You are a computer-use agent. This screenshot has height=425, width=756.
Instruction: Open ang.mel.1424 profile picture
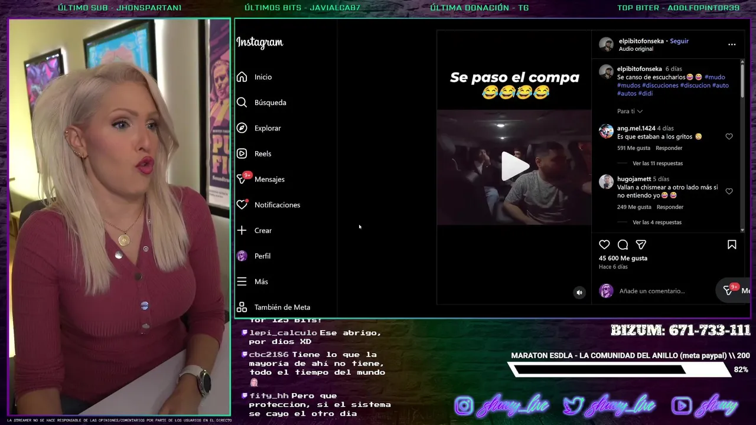click(606, 131)
